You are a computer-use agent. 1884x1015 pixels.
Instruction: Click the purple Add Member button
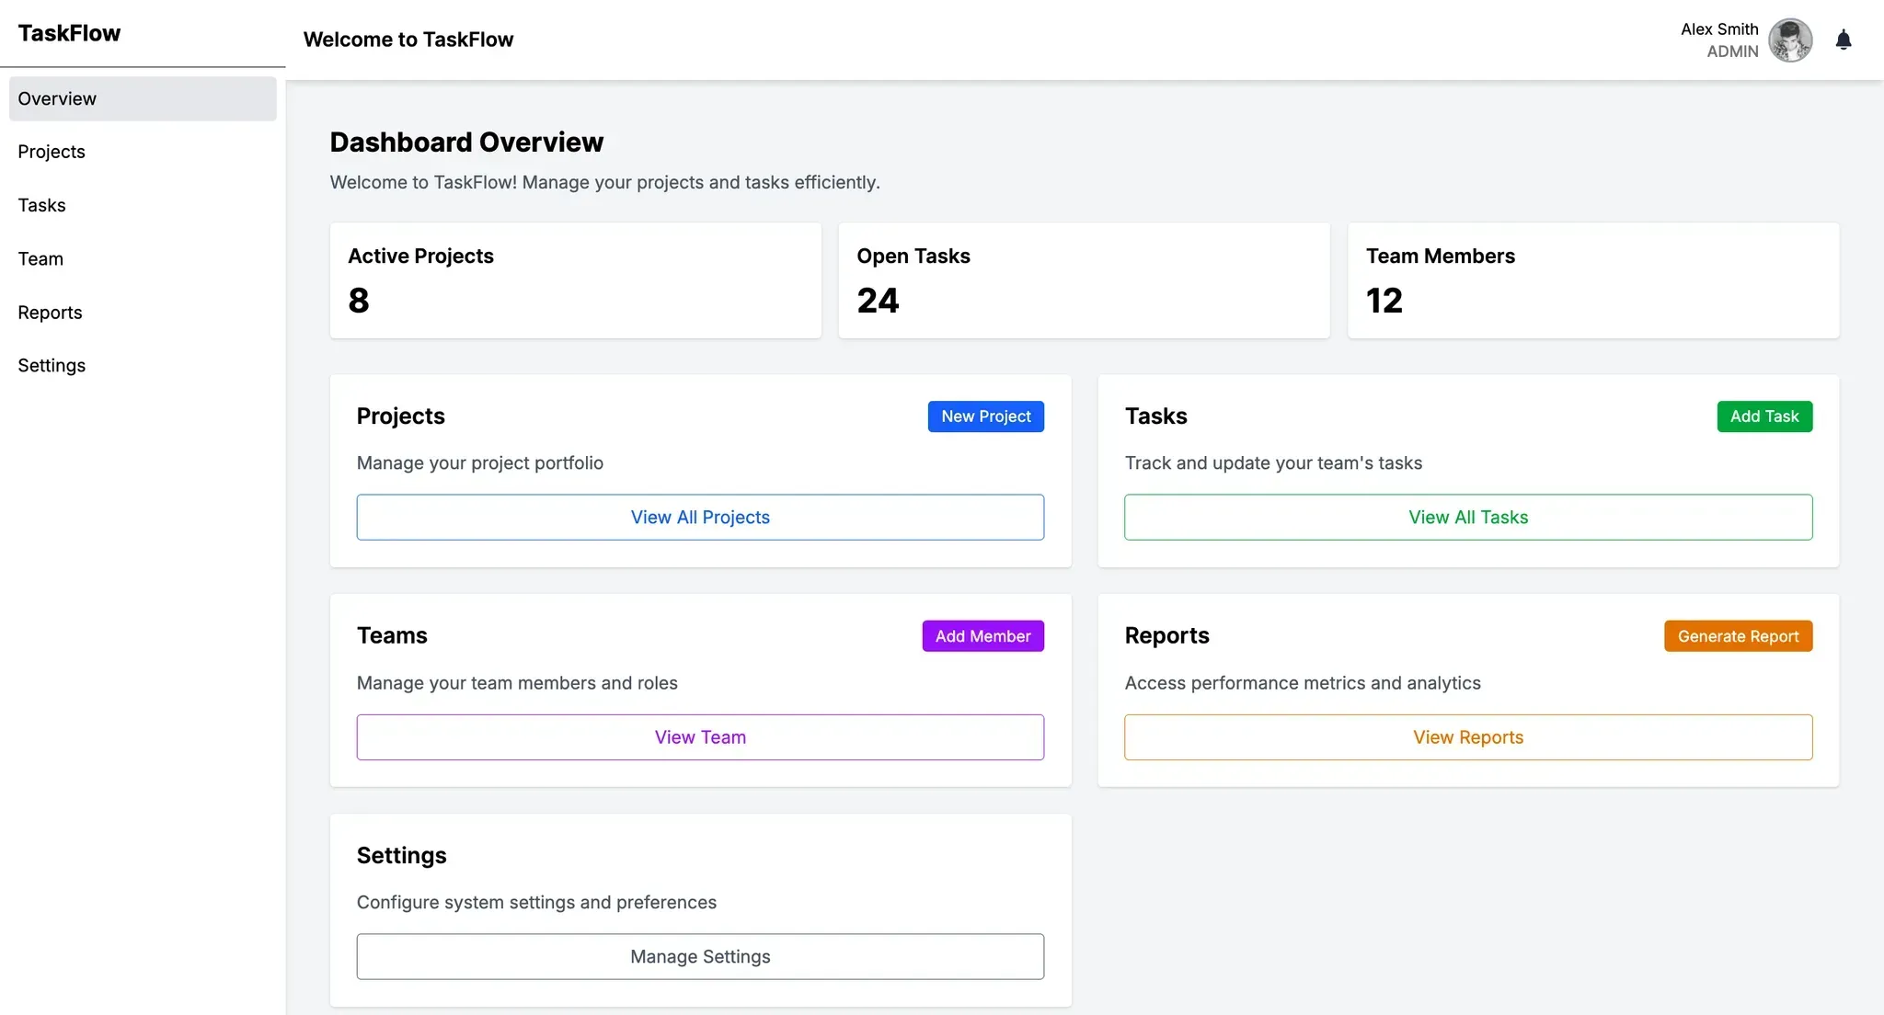982,636
